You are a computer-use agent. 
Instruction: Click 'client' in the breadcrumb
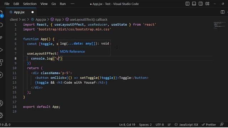tap(14, 20)
